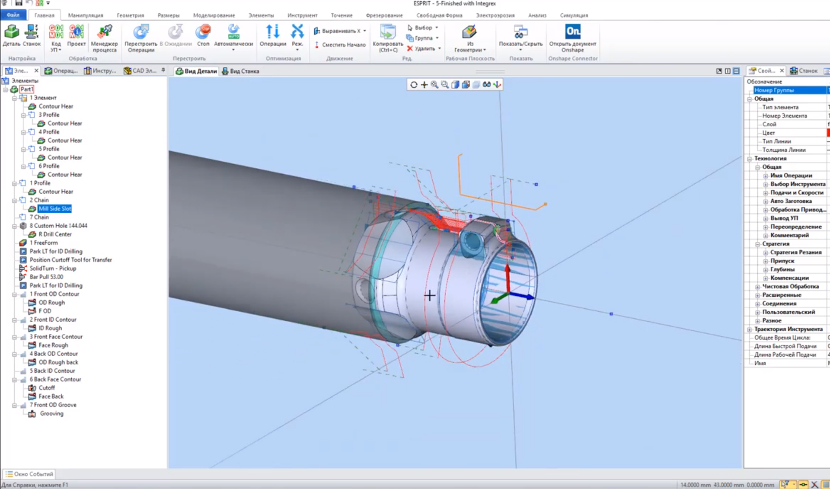
Task: Toggle snap mode in status bar
Action: pos(803,485)
